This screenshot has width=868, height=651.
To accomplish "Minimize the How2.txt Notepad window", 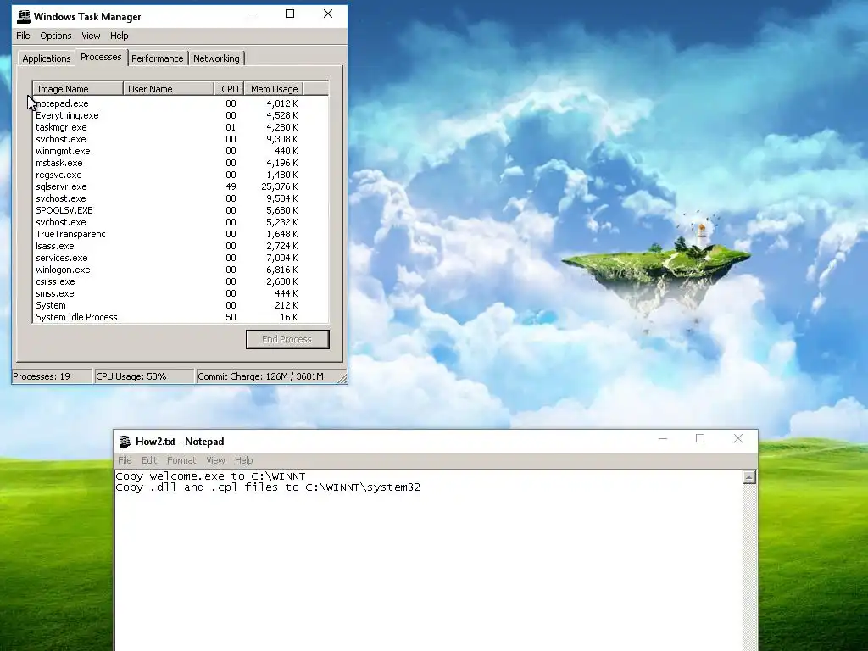I will (x=663, y=439).
